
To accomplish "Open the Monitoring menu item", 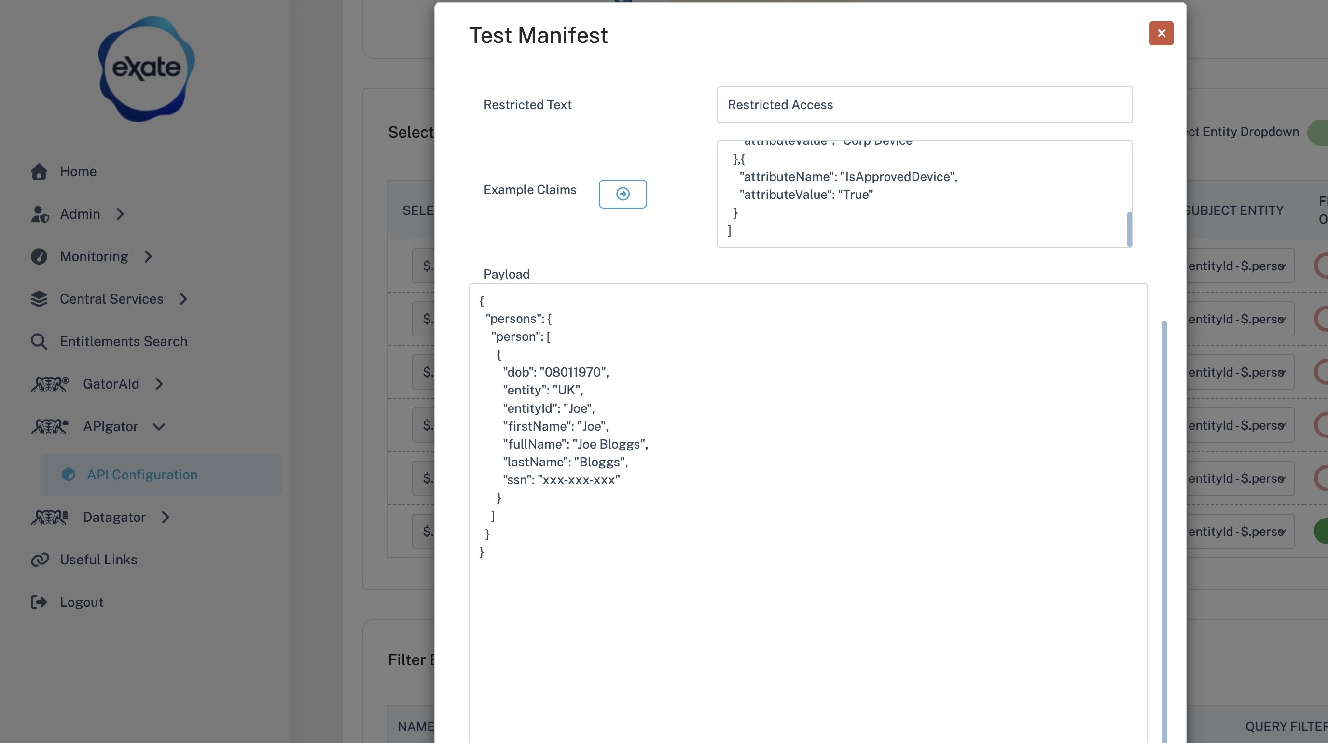I will point(94,256).
